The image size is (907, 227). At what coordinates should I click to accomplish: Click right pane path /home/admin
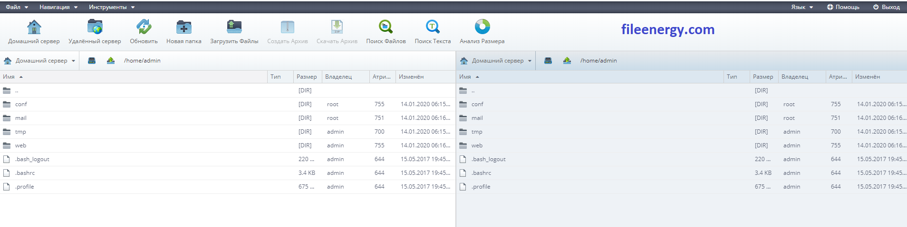click(x=598, y=61)
